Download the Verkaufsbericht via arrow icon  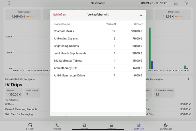[141, 15]
